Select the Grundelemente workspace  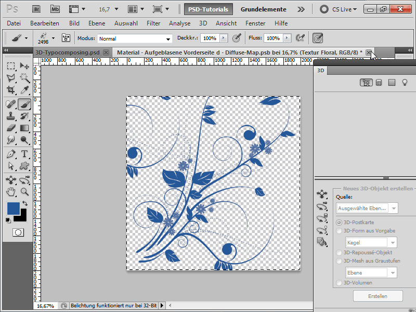[x=264, y=9]
